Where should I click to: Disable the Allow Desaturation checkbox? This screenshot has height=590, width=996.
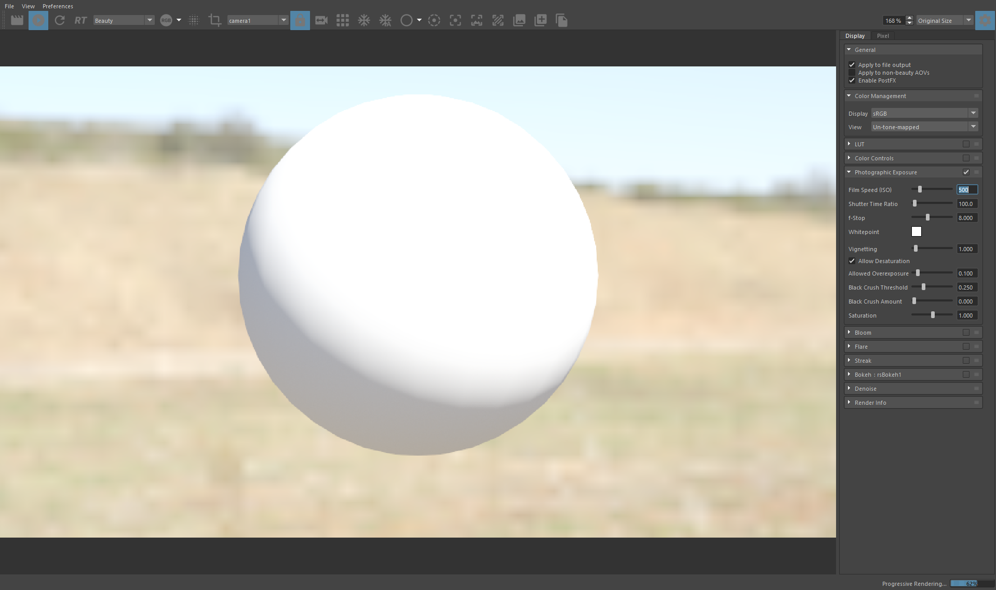click(852, 261)
